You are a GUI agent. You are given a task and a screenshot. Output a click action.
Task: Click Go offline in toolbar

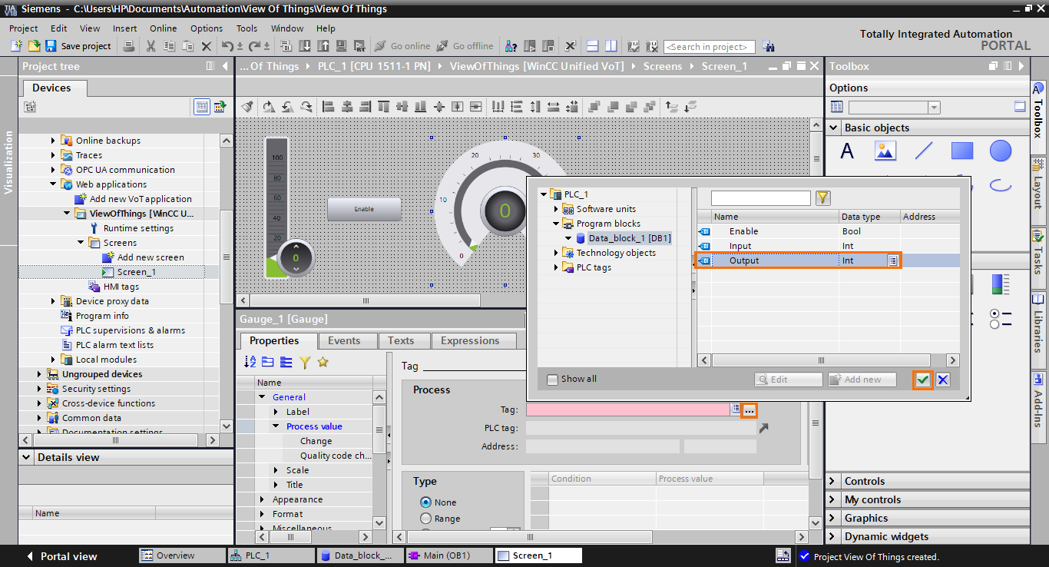click(465, 46)
